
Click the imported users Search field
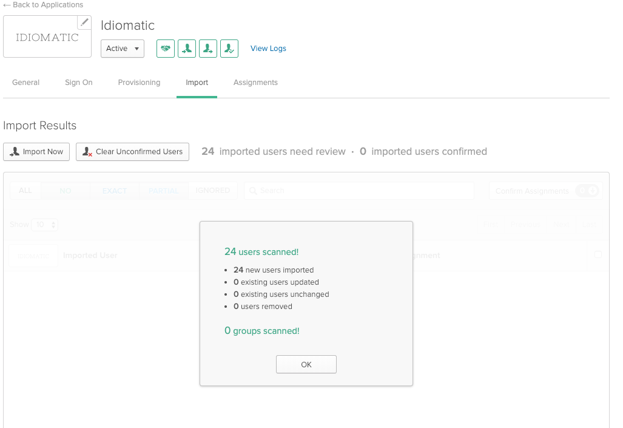pos(359,191)
